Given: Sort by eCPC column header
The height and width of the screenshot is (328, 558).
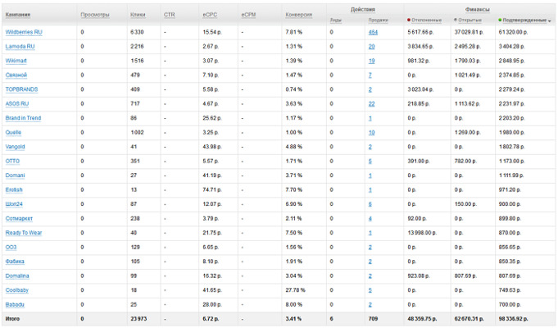Looking at the screenshot, I should point(210,15).
